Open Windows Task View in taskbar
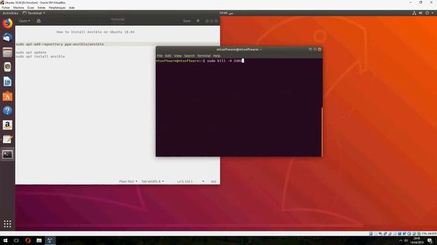 coord(16,240)
